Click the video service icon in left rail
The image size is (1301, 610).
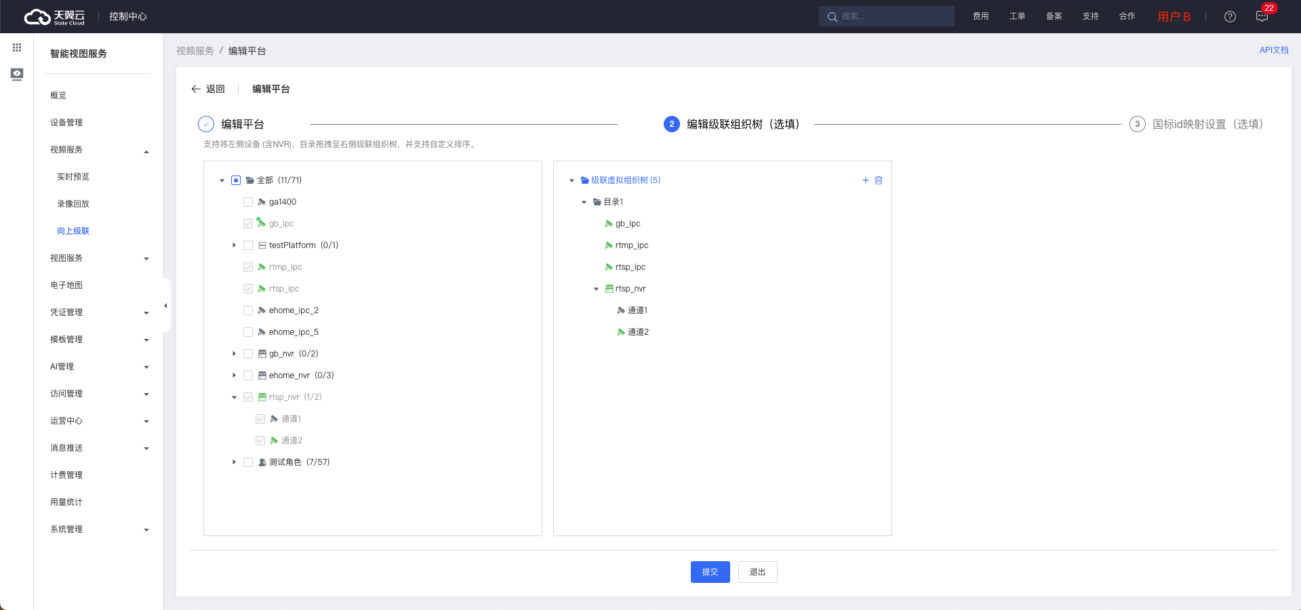17,74
